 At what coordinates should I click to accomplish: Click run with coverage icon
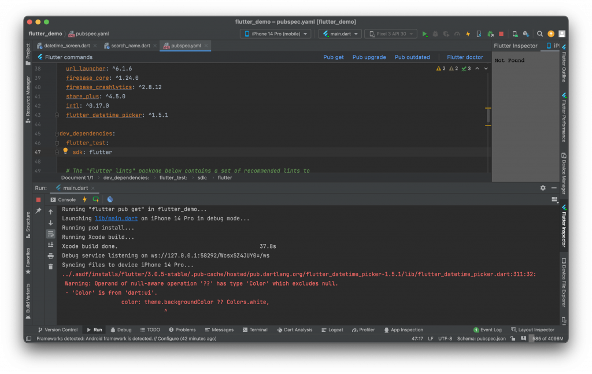446,34
